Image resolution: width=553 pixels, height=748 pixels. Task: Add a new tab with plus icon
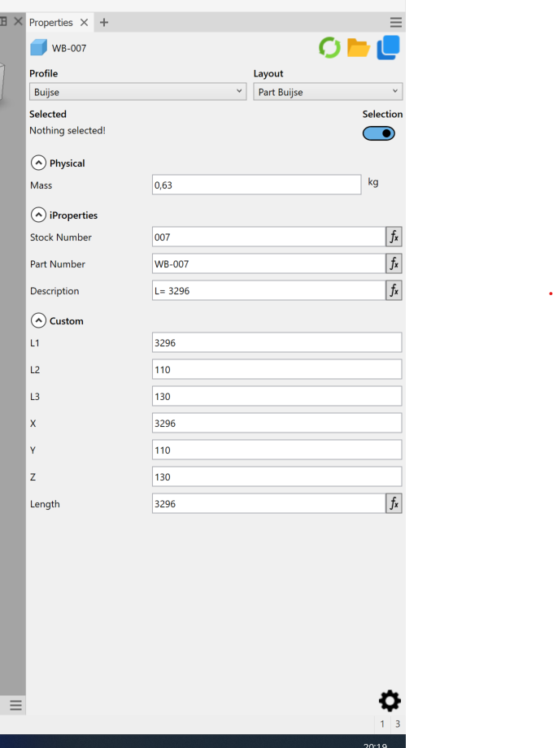click(104, 23)
